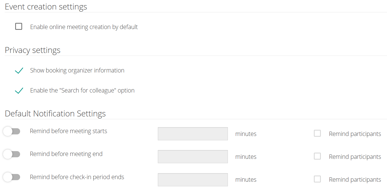Click the Default Notification Settings heading
This screenshot has width=387, height=193.
pos(55,113)
